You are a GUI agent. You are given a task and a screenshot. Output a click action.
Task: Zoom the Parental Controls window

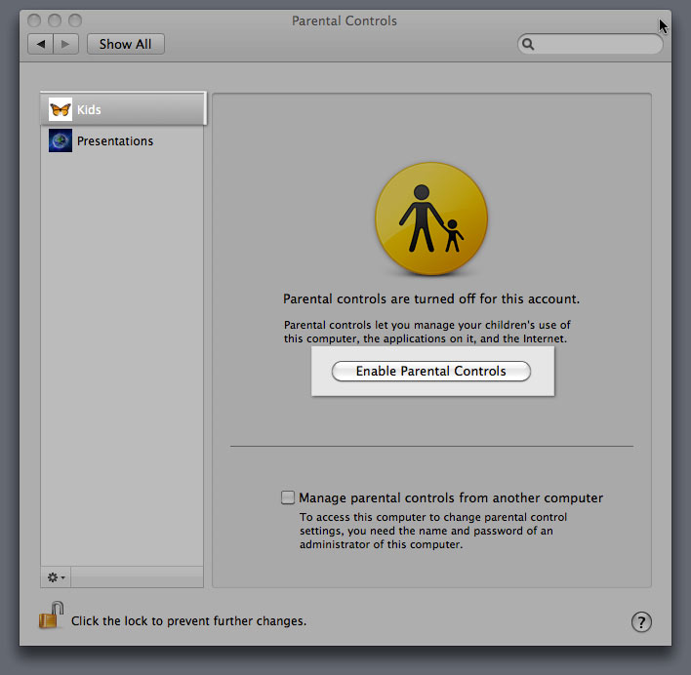pyautogui.click(x=75, y=20)
